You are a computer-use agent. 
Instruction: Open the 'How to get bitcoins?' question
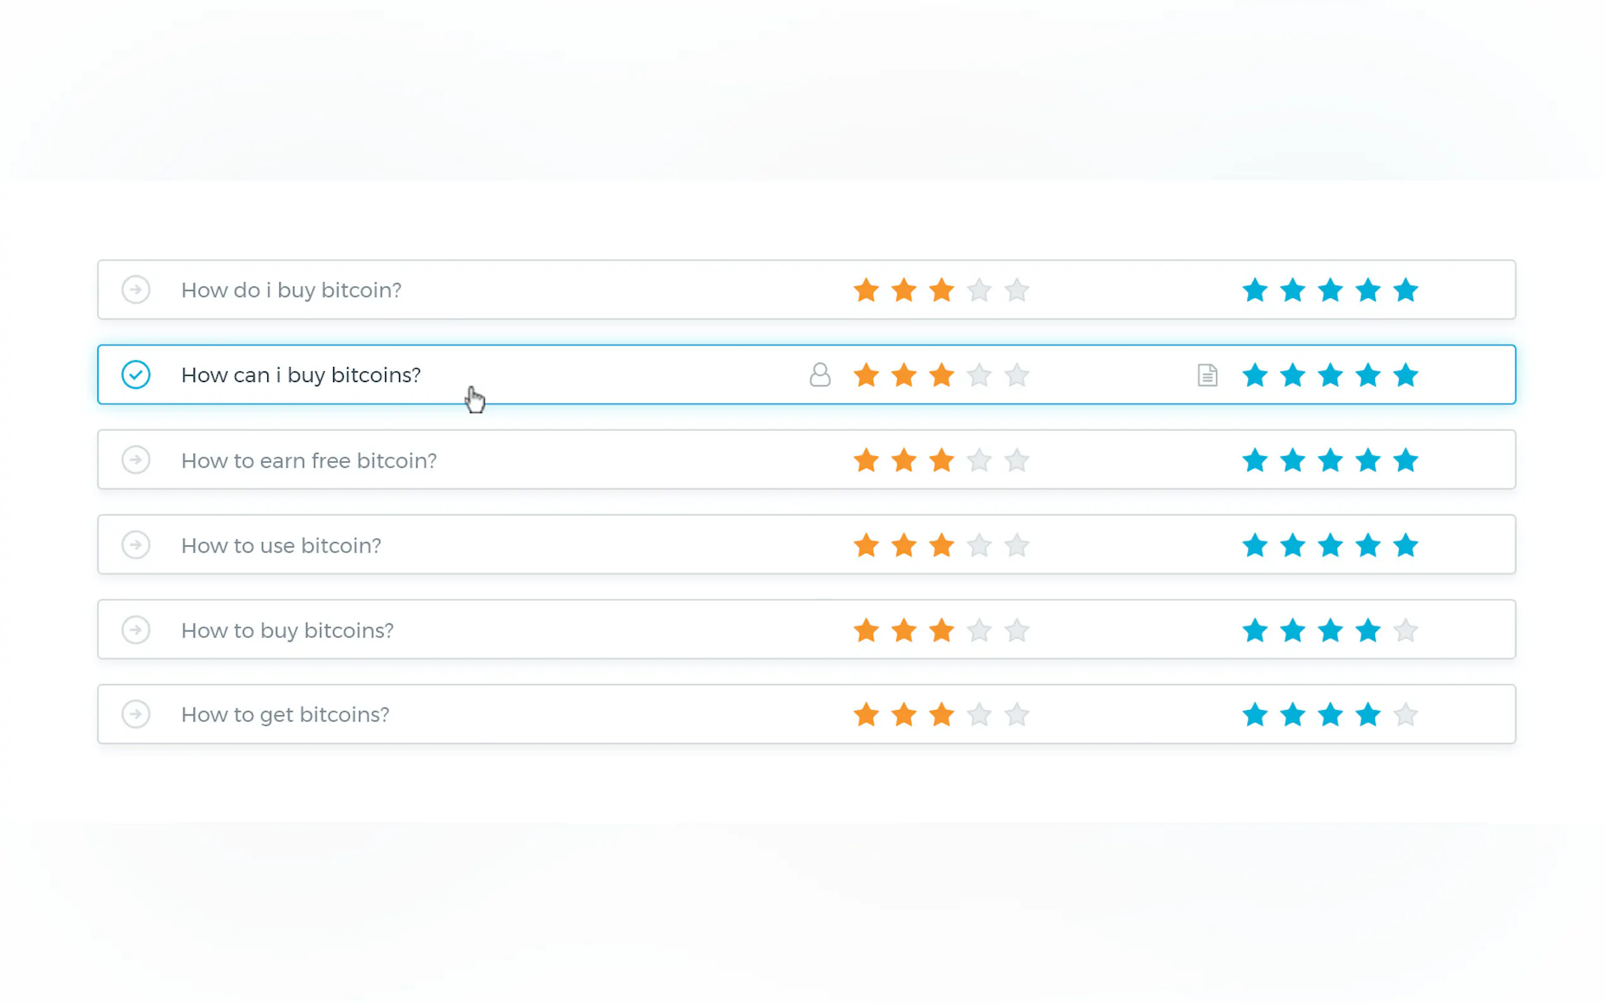click(284, 714)
